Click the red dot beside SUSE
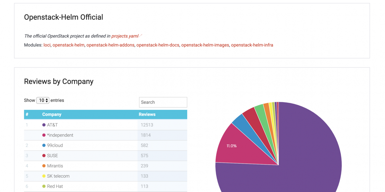This screenshot has width=385, height=192. [44, 155]
